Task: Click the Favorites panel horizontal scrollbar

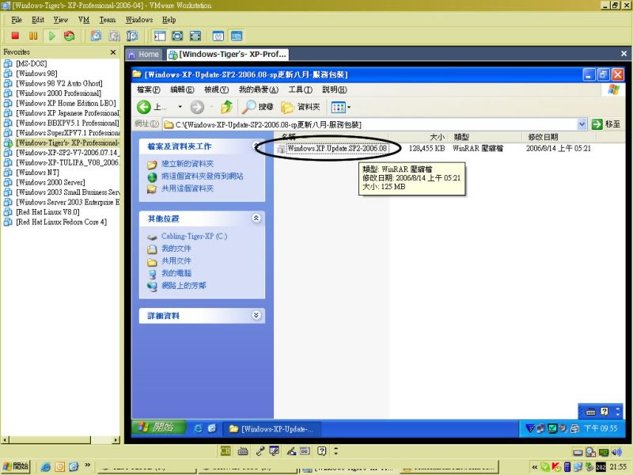Action: point(61,440)
